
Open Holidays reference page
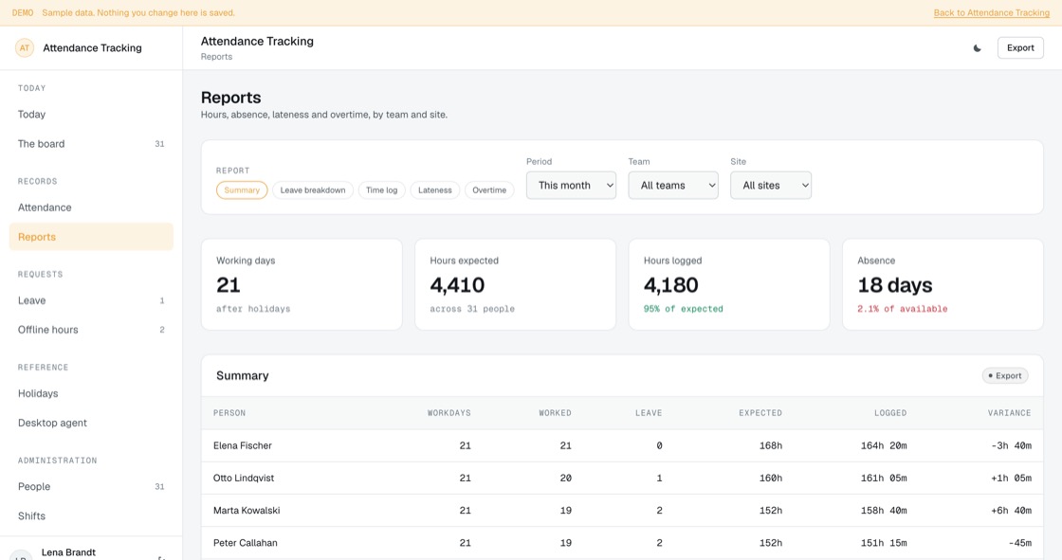[91, 393]
